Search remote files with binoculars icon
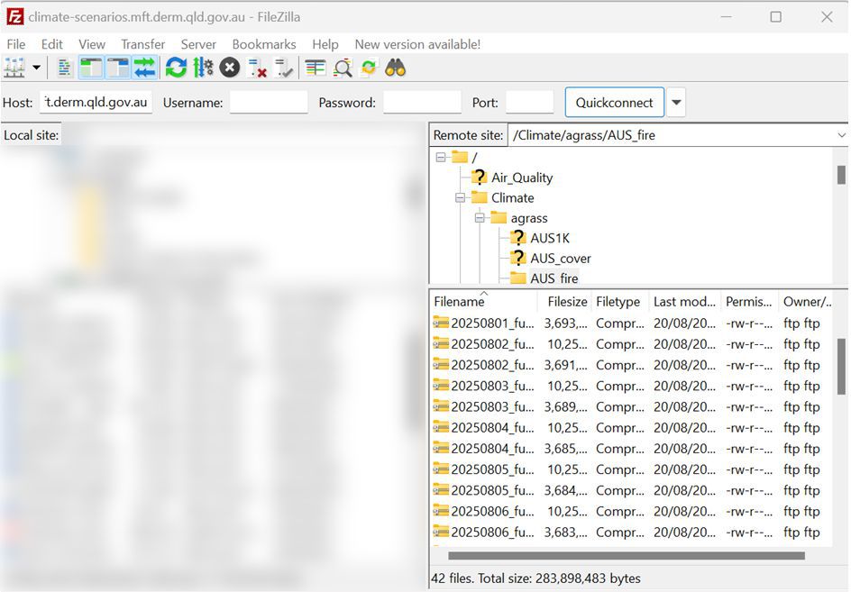This screenshot has width=851, height=592. (x=396, y=68)
